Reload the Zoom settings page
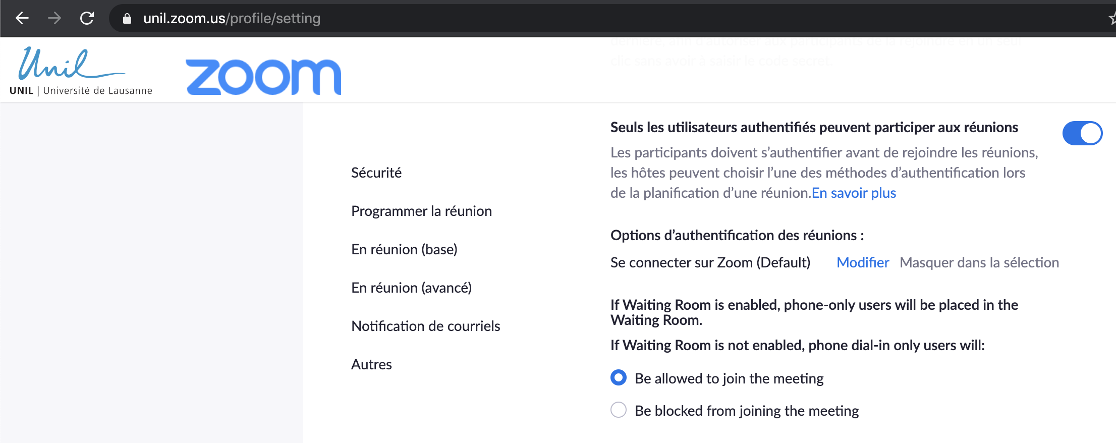The image size is (1116, 443). click(87, 19)
